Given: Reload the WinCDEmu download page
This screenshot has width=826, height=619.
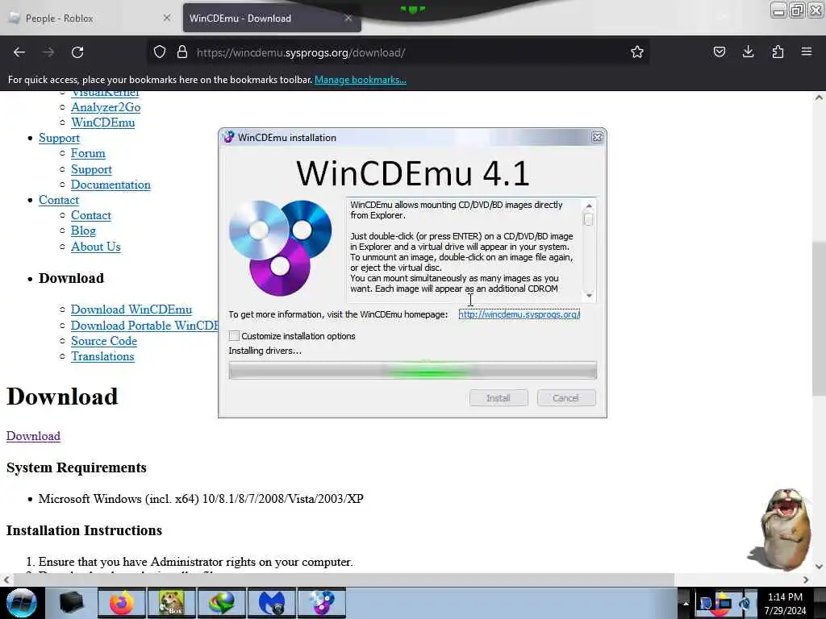Looking at the screenshot, I should point(77,52).
